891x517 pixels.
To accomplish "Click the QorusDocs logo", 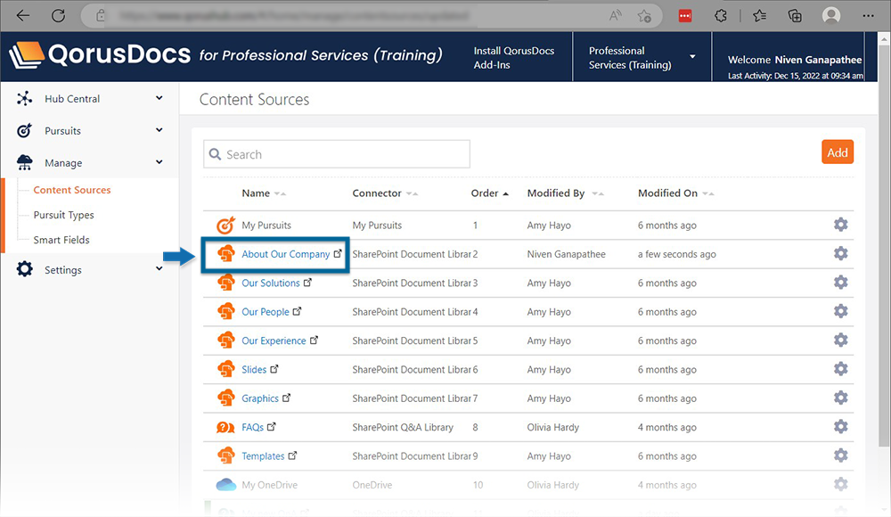I will (101, 55).
